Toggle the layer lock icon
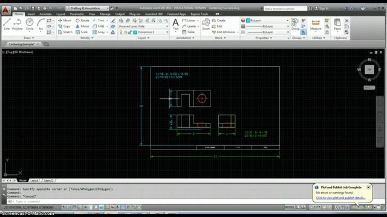The image size is (387, 217). pos(130,32)
